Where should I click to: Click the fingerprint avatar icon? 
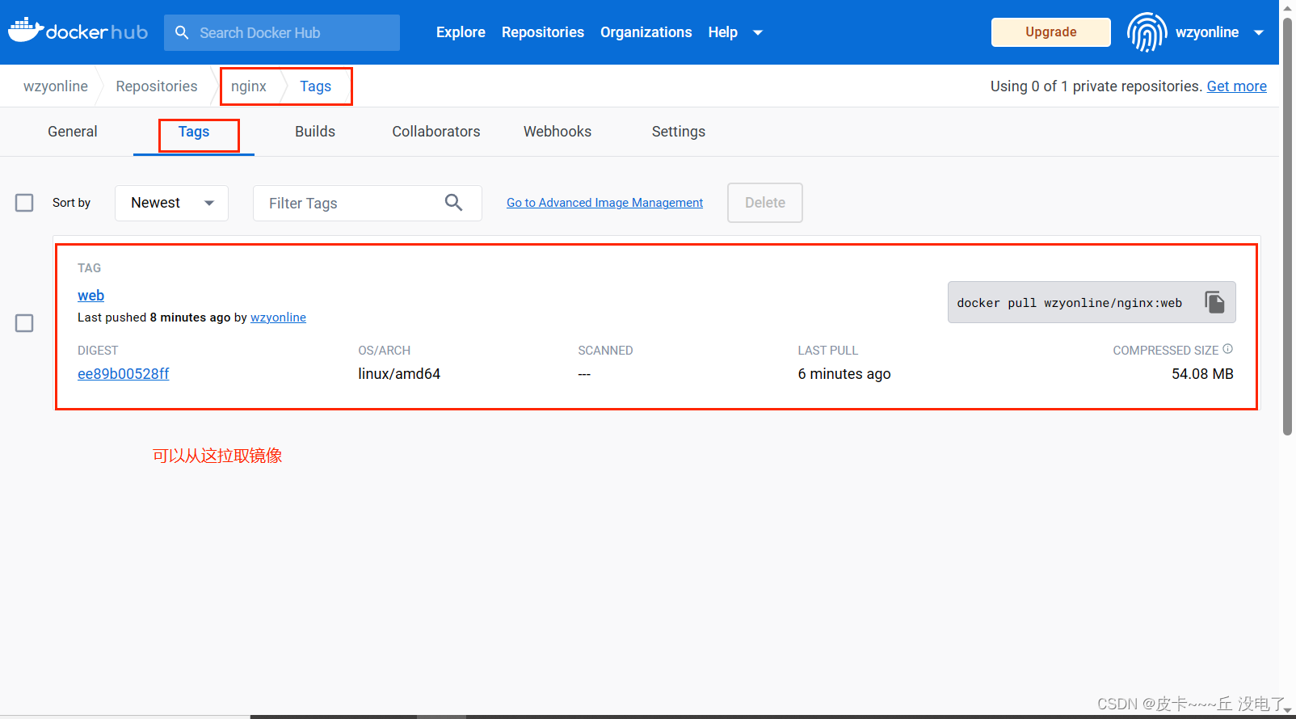(x=1147, y=32)
